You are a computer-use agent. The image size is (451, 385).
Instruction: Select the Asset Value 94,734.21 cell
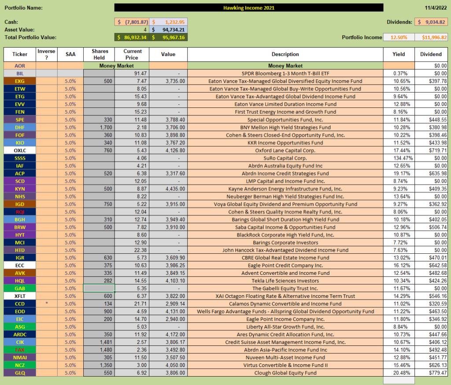click(168, 30)
